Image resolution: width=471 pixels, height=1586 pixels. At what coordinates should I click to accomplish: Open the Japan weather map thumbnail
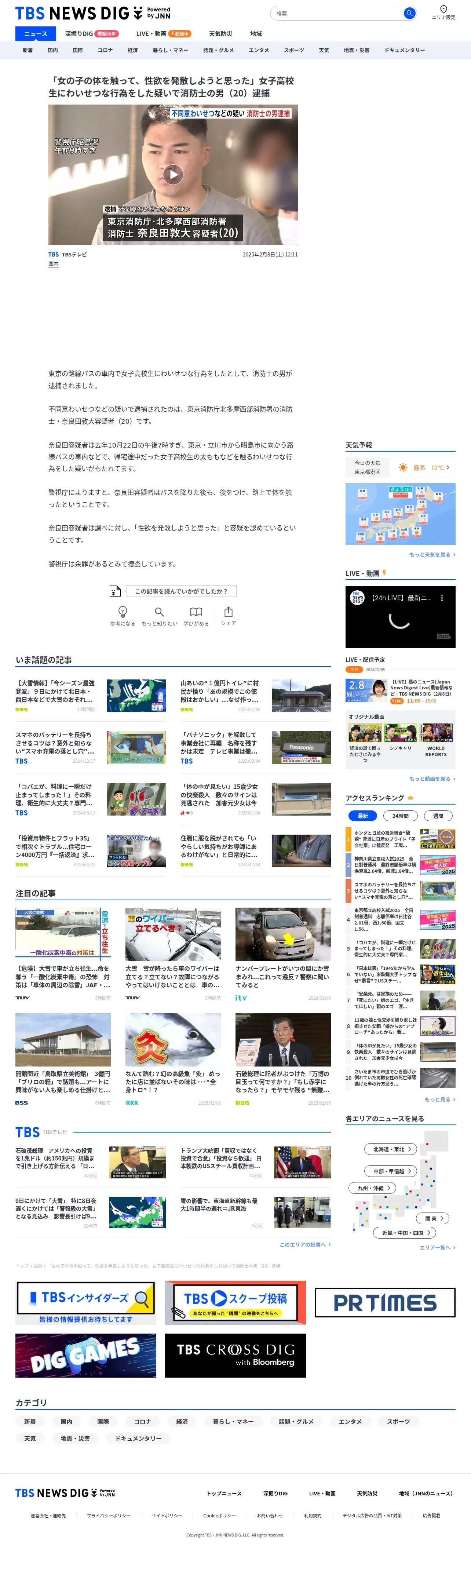click(x=400, y=514)
